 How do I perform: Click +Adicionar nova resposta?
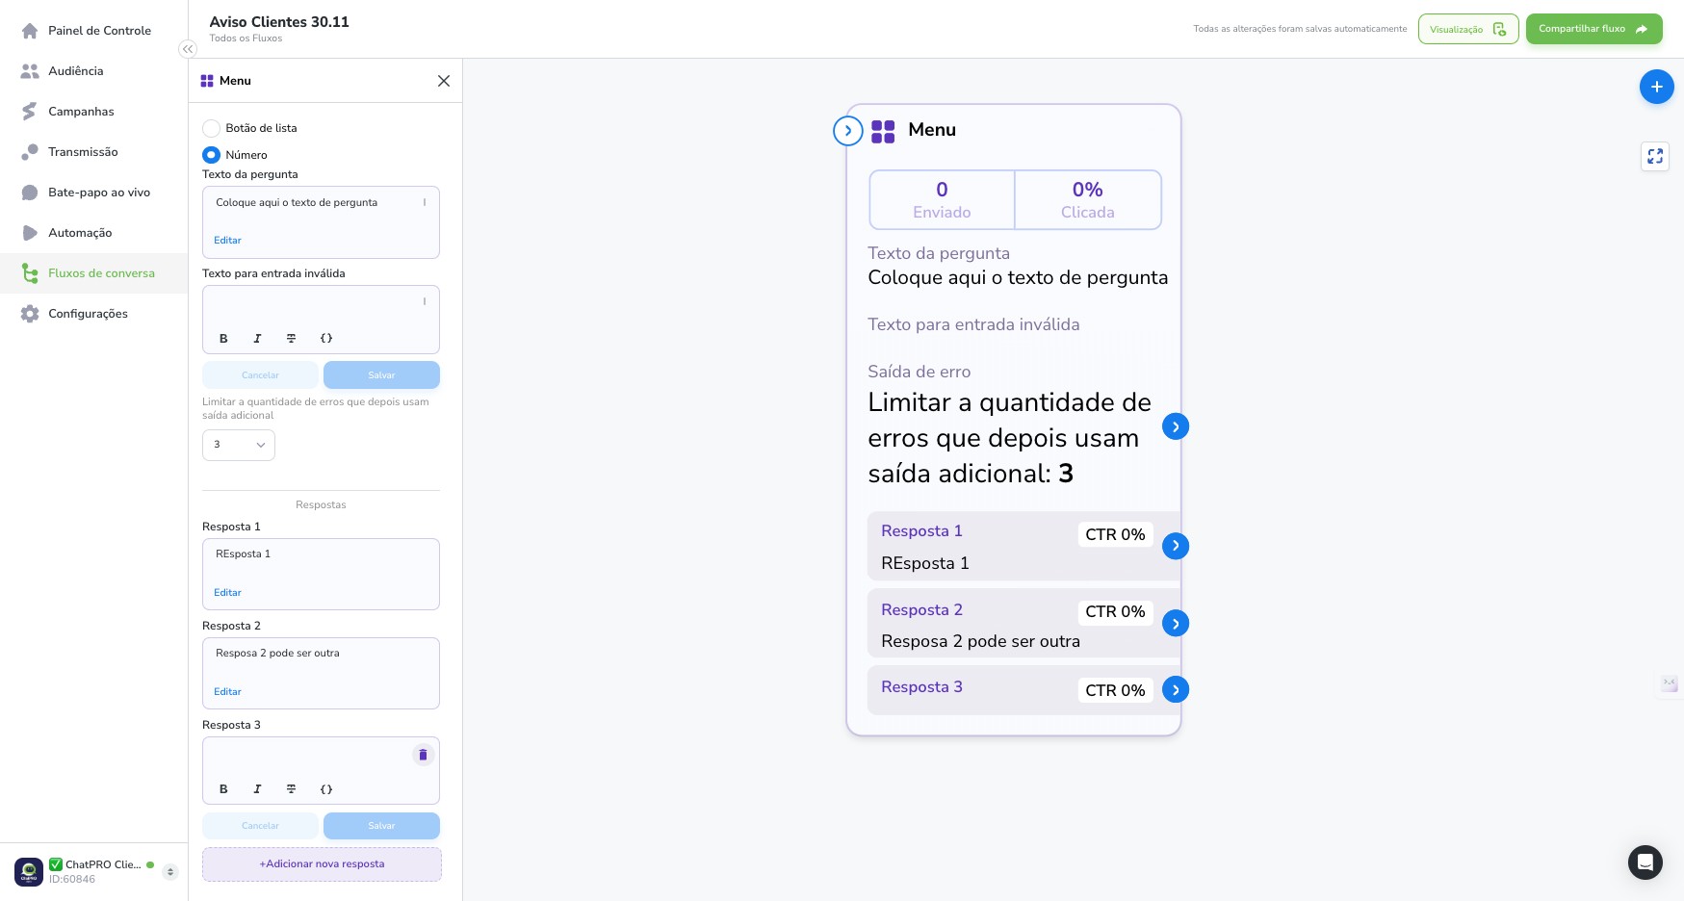tap(322, 864)
